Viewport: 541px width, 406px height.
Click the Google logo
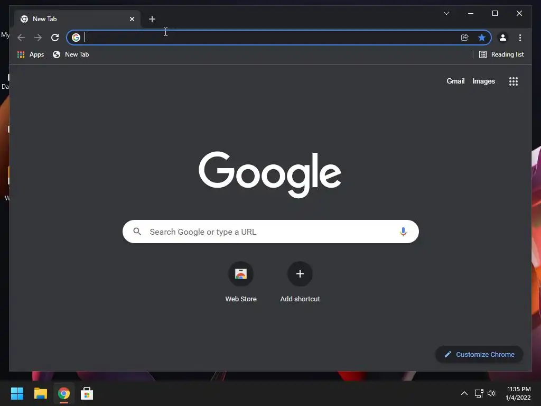(x=270, y=174)
